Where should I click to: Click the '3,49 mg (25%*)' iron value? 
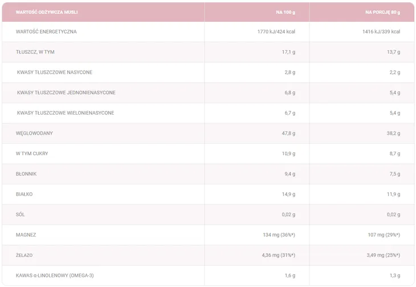(384, 255)
